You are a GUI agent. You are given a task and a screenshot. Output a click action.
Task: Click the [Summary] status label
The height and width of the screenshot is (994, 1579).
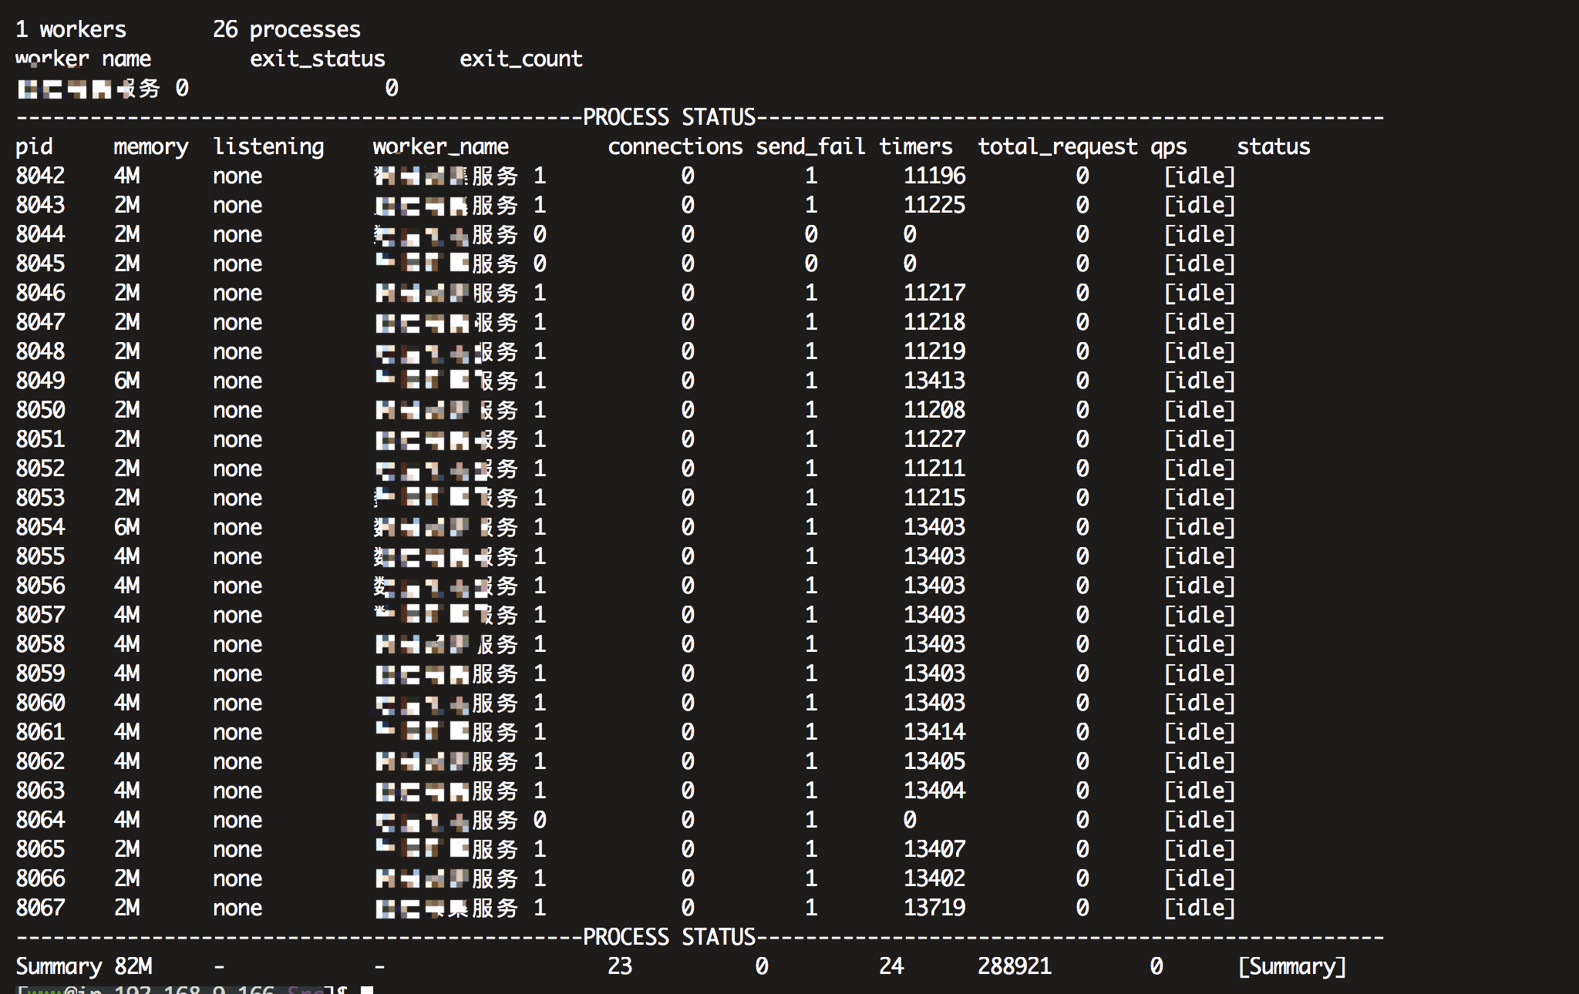point(1292,966)
